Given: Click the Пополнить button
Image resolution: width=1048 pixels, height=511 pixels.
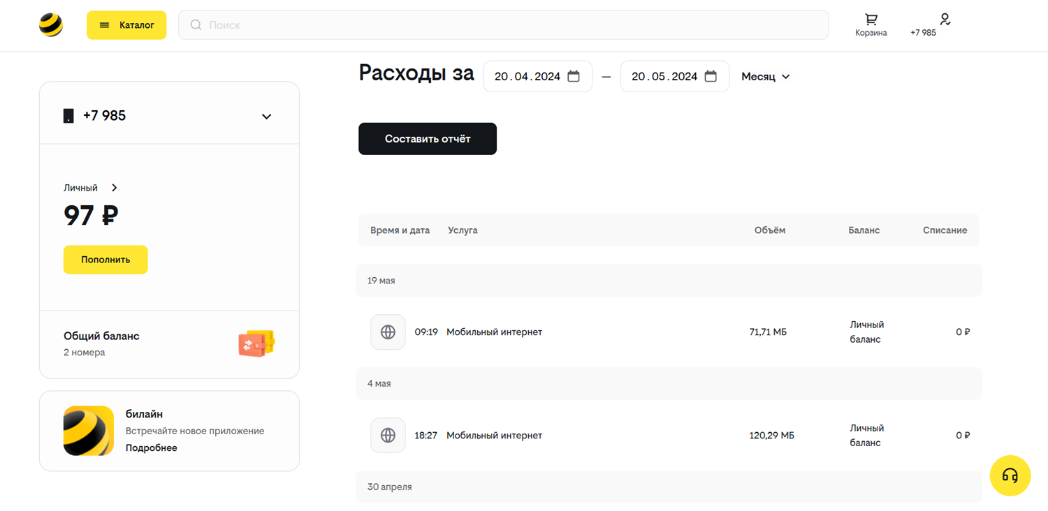Looking at the screenshot, I should pyautogui.click(x=105, y=260).
